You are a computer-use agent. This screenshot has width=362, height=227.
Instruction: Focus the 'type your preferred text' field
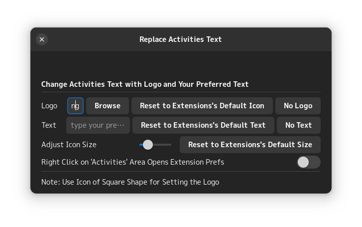[x=98, y=125]
